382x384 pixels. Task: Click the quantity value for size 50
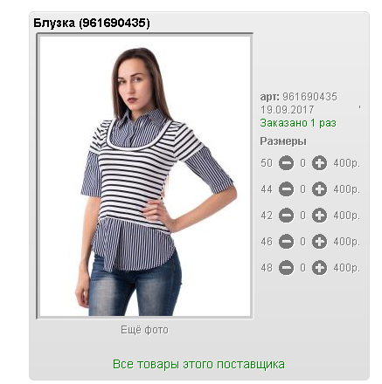tap(303, 163)
